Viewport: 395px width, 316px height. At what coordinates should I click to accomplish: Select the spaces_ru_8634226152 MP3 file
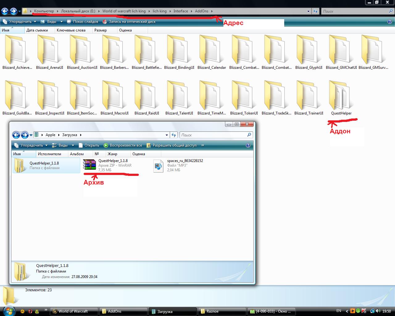point(178,165)
